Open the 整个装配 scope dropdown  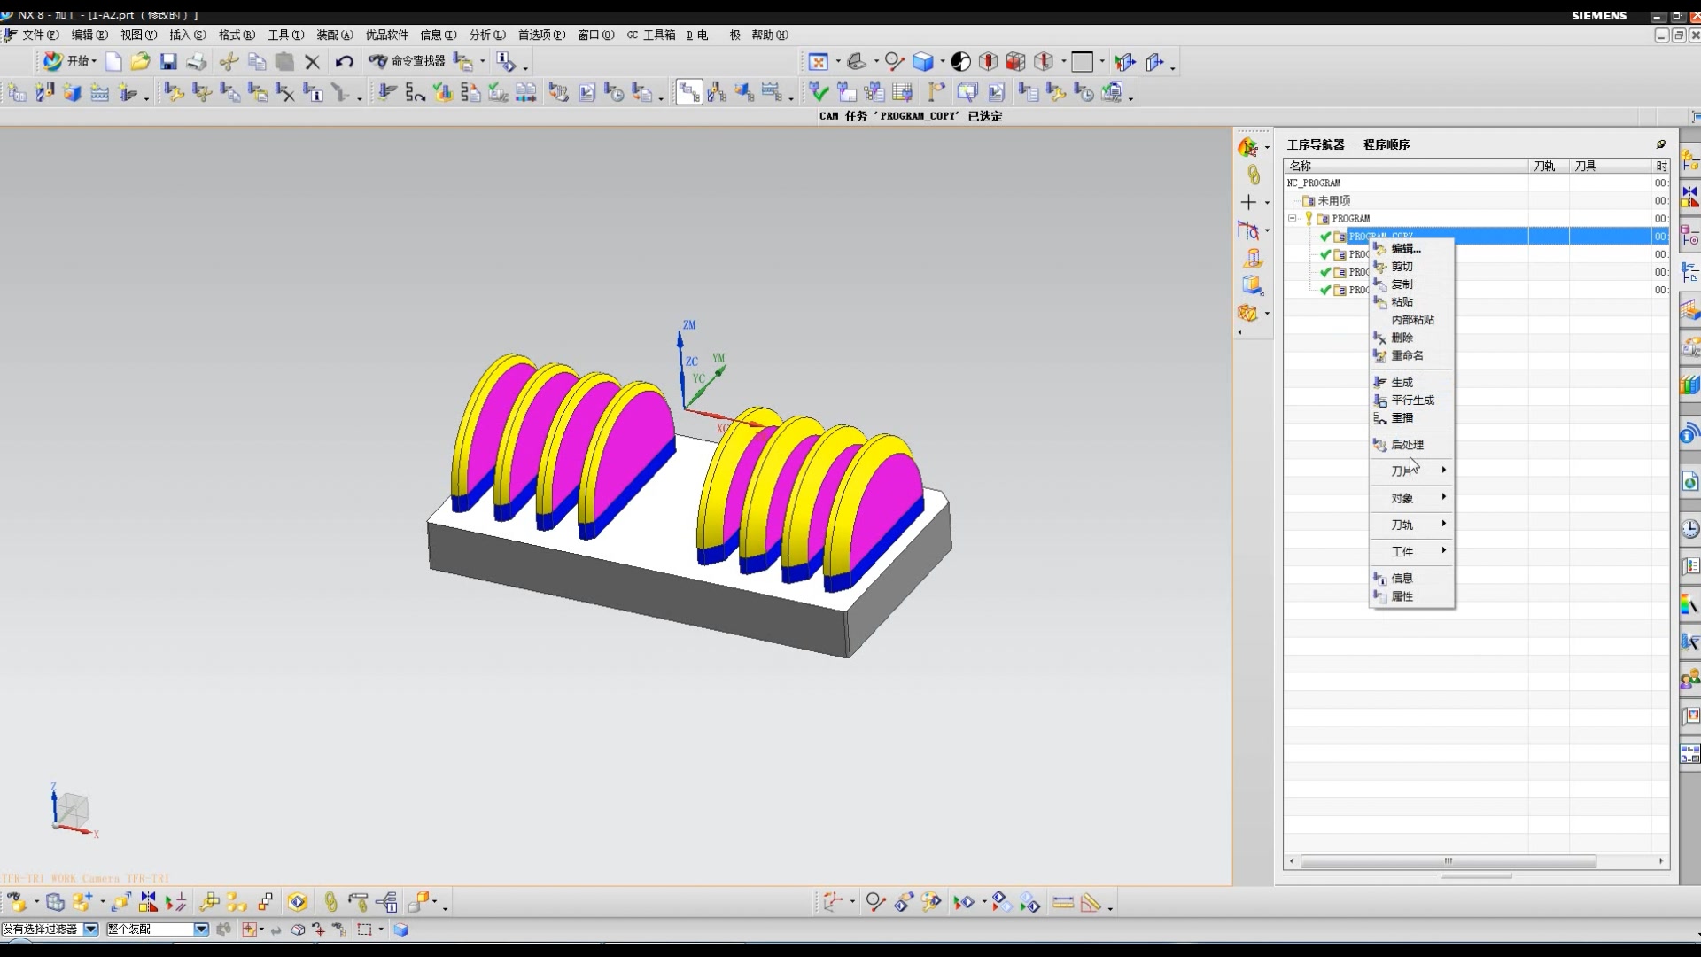pyautogui.click(x=201, y=929)
